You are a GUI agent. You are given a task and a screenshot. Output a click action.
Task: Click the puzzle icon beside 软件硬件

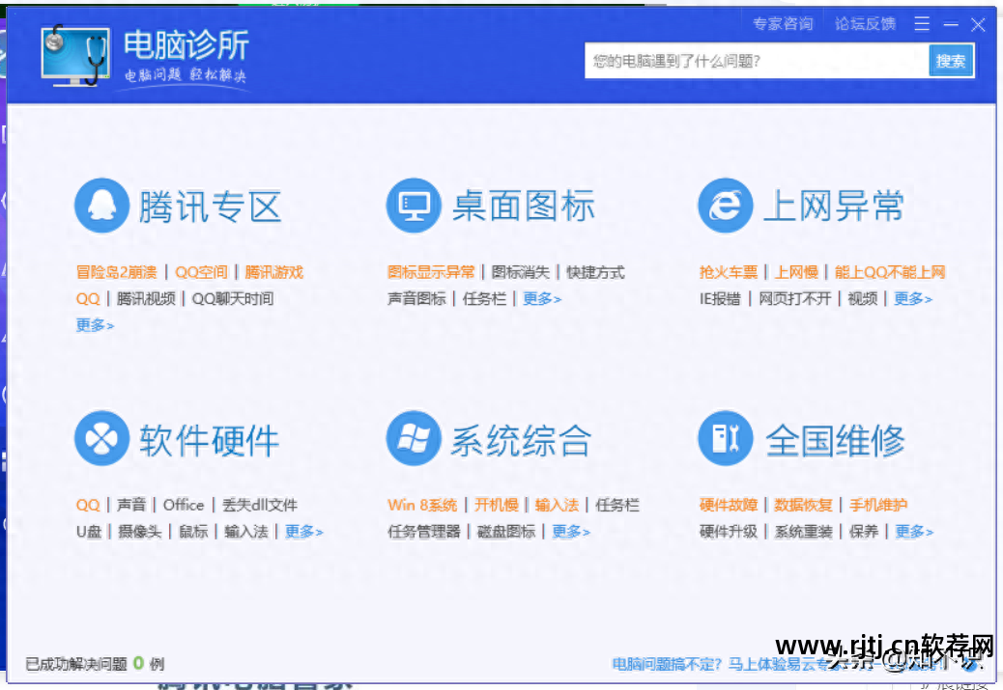click(100, 437)
